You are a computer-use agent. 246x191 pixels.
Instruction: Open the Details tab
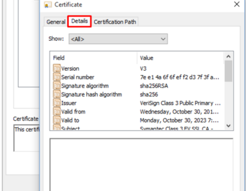coord(79,21)
